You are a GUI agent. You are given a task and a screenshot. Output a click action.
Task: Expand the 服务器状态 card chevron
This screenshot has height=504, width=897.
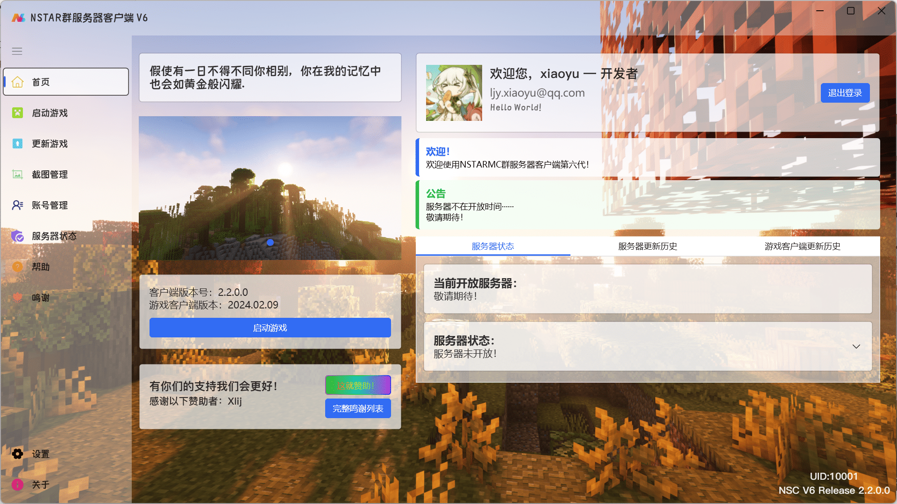(856, 346)
